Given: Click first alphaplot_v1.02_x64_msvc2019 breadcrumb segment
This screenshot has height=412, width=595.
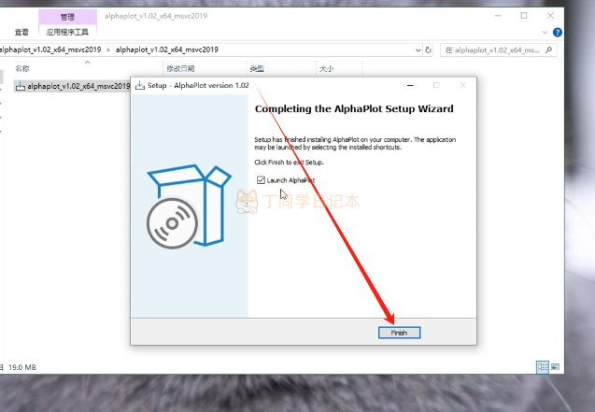Looking at the screenshot, I should pos(50,50).
